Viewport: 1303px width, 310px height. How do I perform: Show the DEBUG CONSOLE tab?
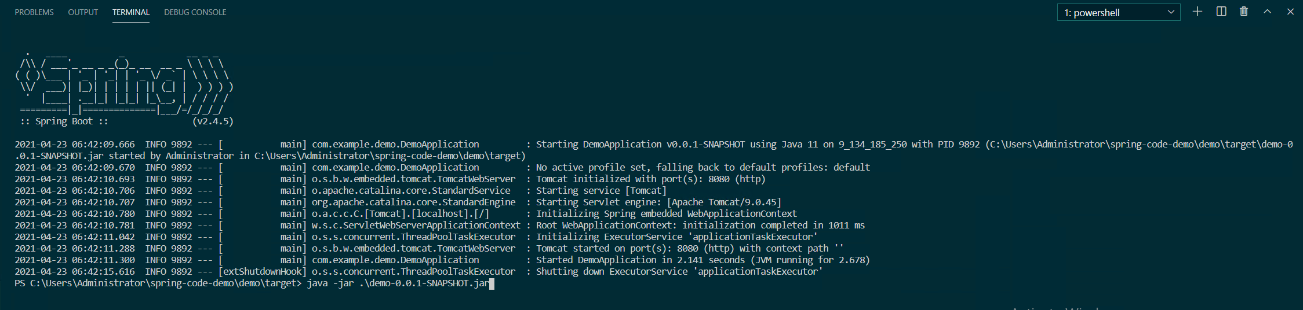pyautogui.click(x=195, y=12)
